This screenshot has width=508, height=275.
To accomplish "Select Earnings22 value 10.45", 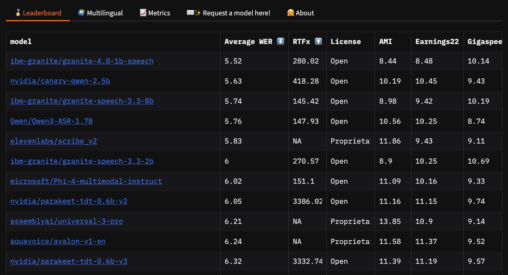I will click(x=426, y=81).
